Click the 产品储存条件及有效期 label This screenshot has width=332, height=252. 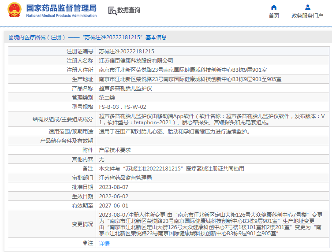click(x=67, y=141)
